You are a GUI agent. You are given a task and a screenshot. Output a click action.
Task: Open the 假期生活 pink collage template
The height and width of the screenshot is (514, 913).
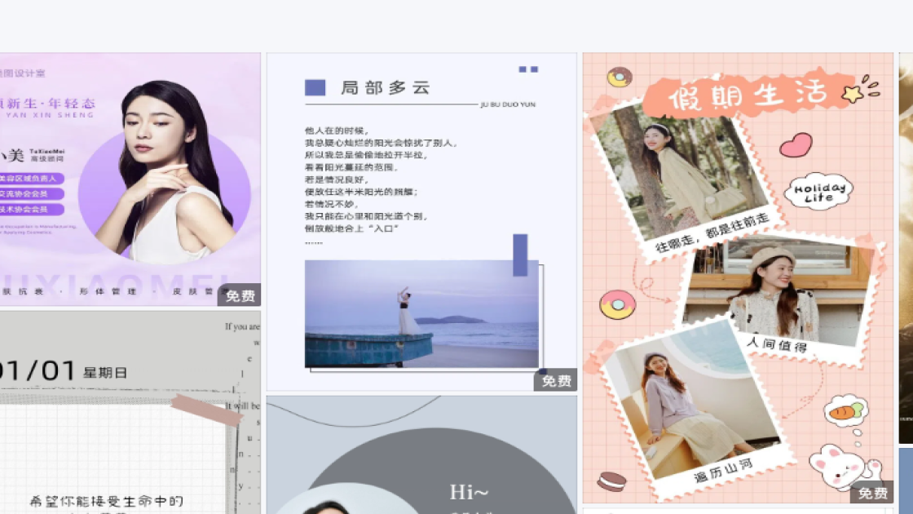click(x=738, y=277)
